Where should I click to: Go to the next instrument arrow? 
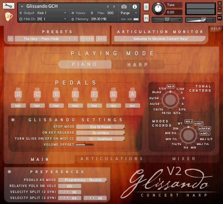[x=114, y=7]
